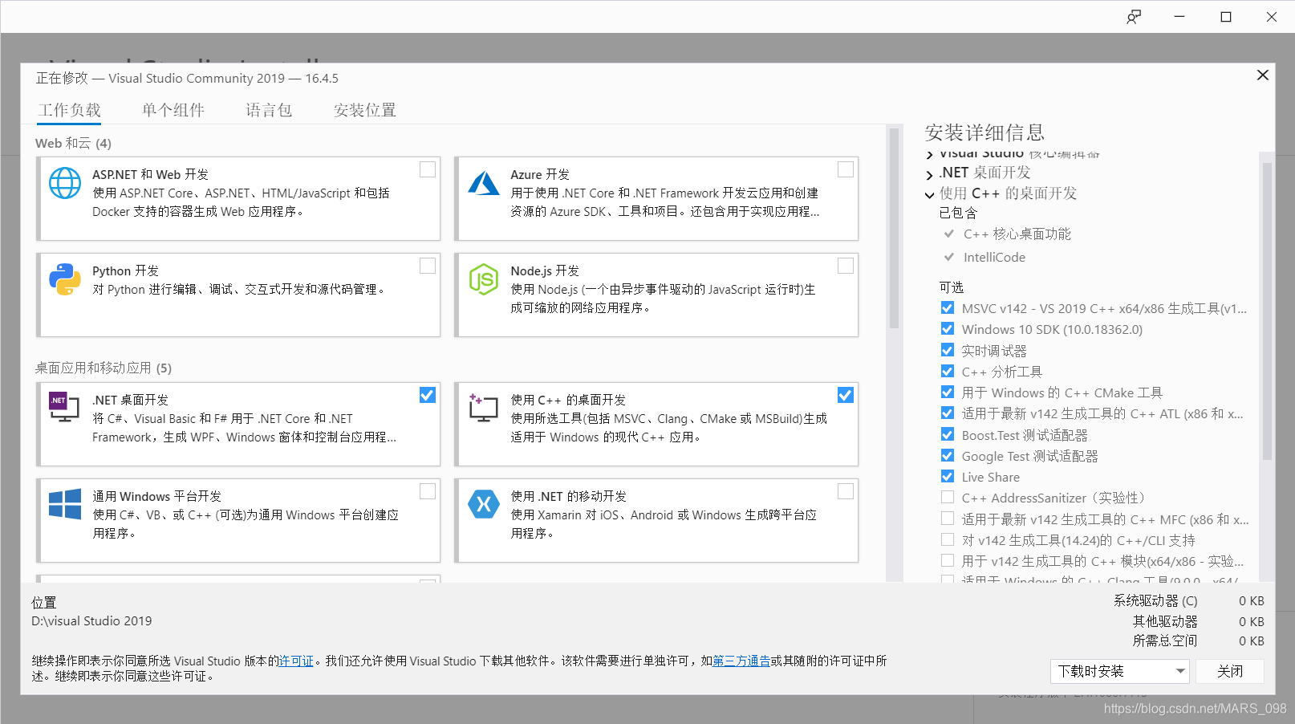
Task: Switch to the 语言包 tab
Action: (269, 110)
